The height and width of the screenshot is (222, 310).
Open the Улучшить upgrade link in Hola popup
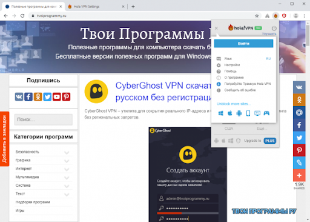pos(269,34)
